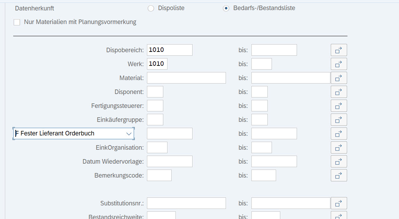Enable Nur Materialien mit Planungsvormerkung checkbox
The image size is (399, 219).
pos(17,22)
